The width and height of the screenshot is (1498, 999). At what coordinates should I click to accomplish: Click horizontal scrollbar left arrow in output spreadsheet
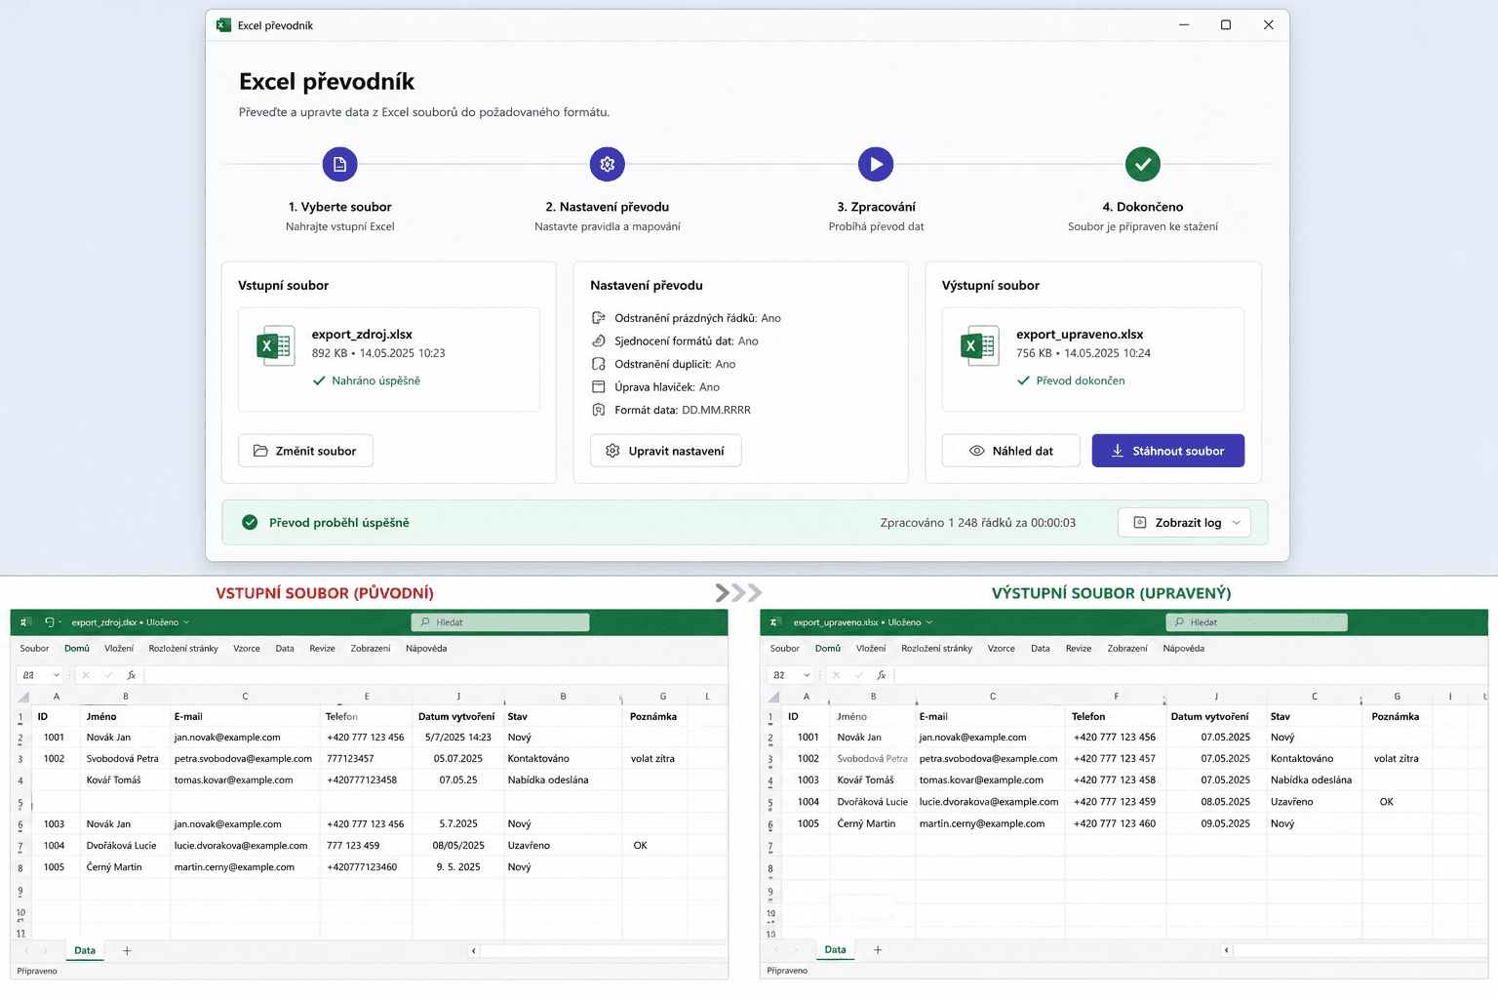(x=1227, y=950)
